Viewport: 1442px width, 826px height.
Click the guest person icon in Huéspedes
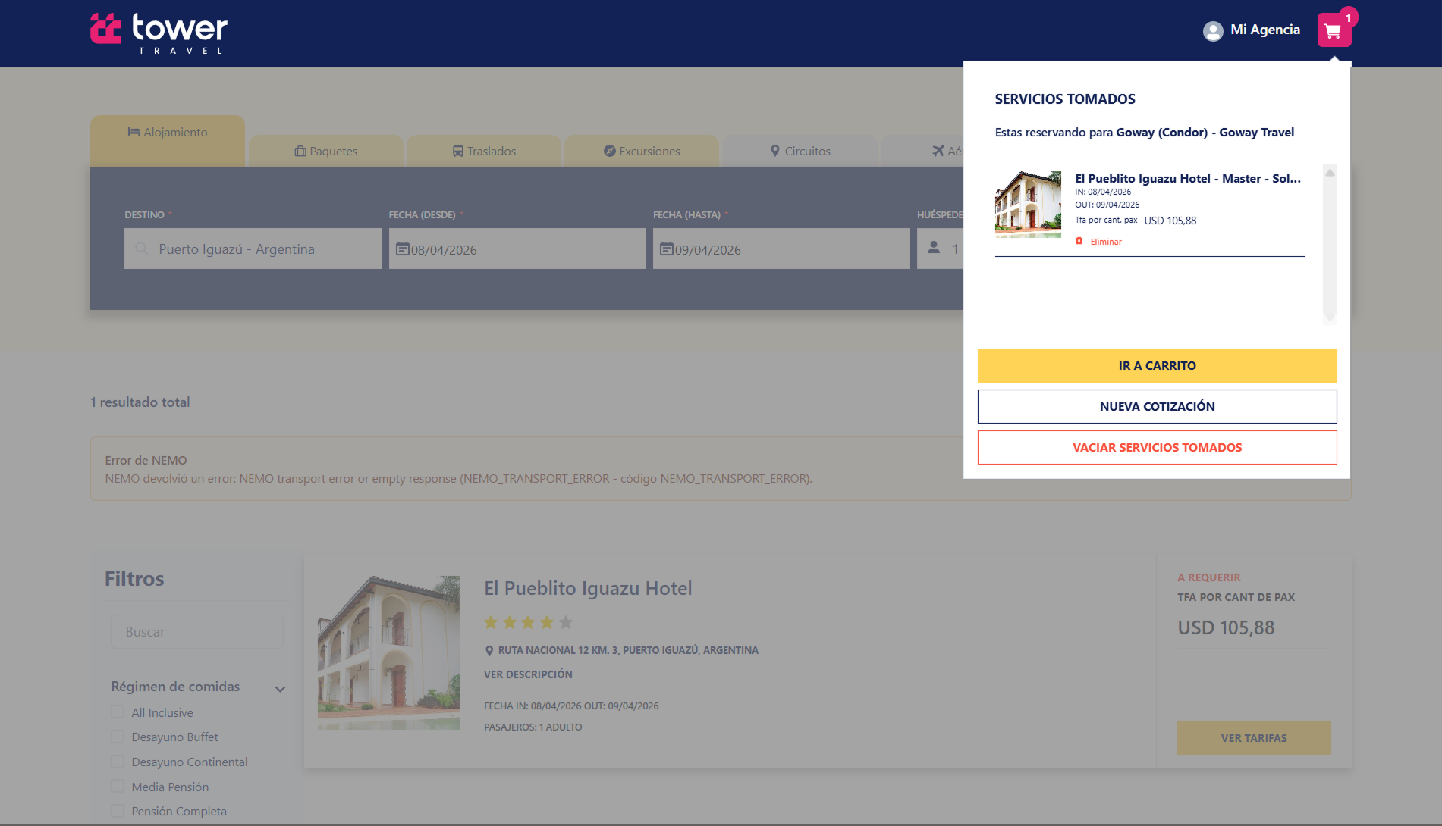[934, 248]
